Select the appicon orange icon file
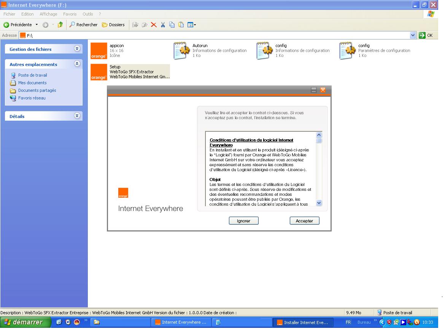The image size is (445, 329). coord(99,51)
